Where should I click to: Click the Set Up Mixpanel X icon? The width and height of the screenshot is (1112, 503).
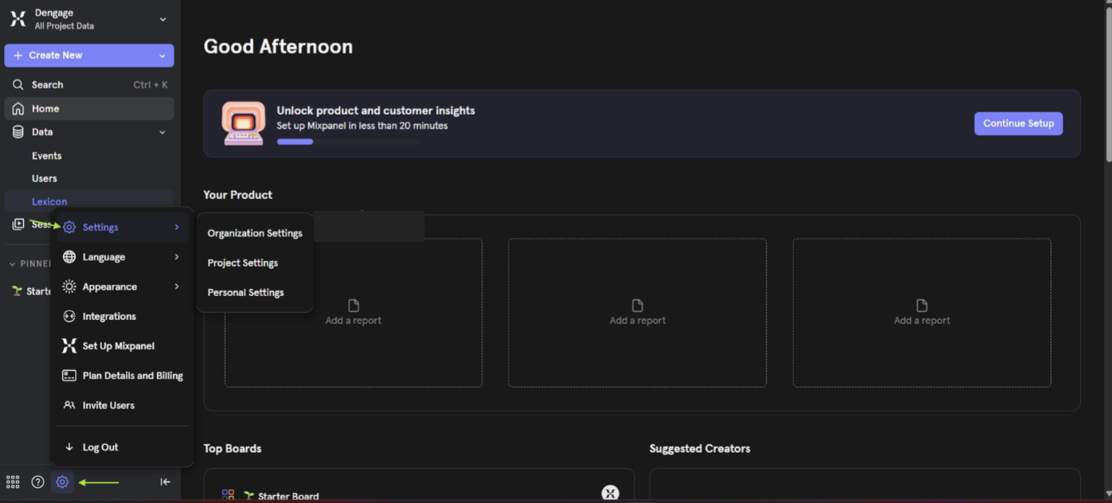(x=69, y=345)
